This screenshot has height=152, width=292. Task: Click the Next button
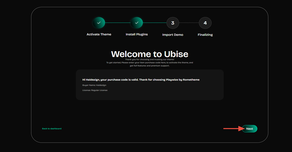(250, 129)
